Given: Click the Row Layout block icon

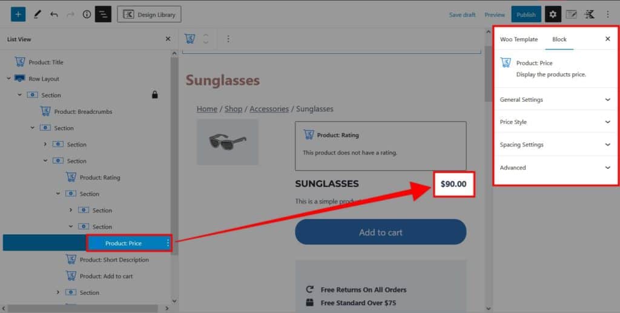Looking at the screenshot, I should [x=19, y=78].
